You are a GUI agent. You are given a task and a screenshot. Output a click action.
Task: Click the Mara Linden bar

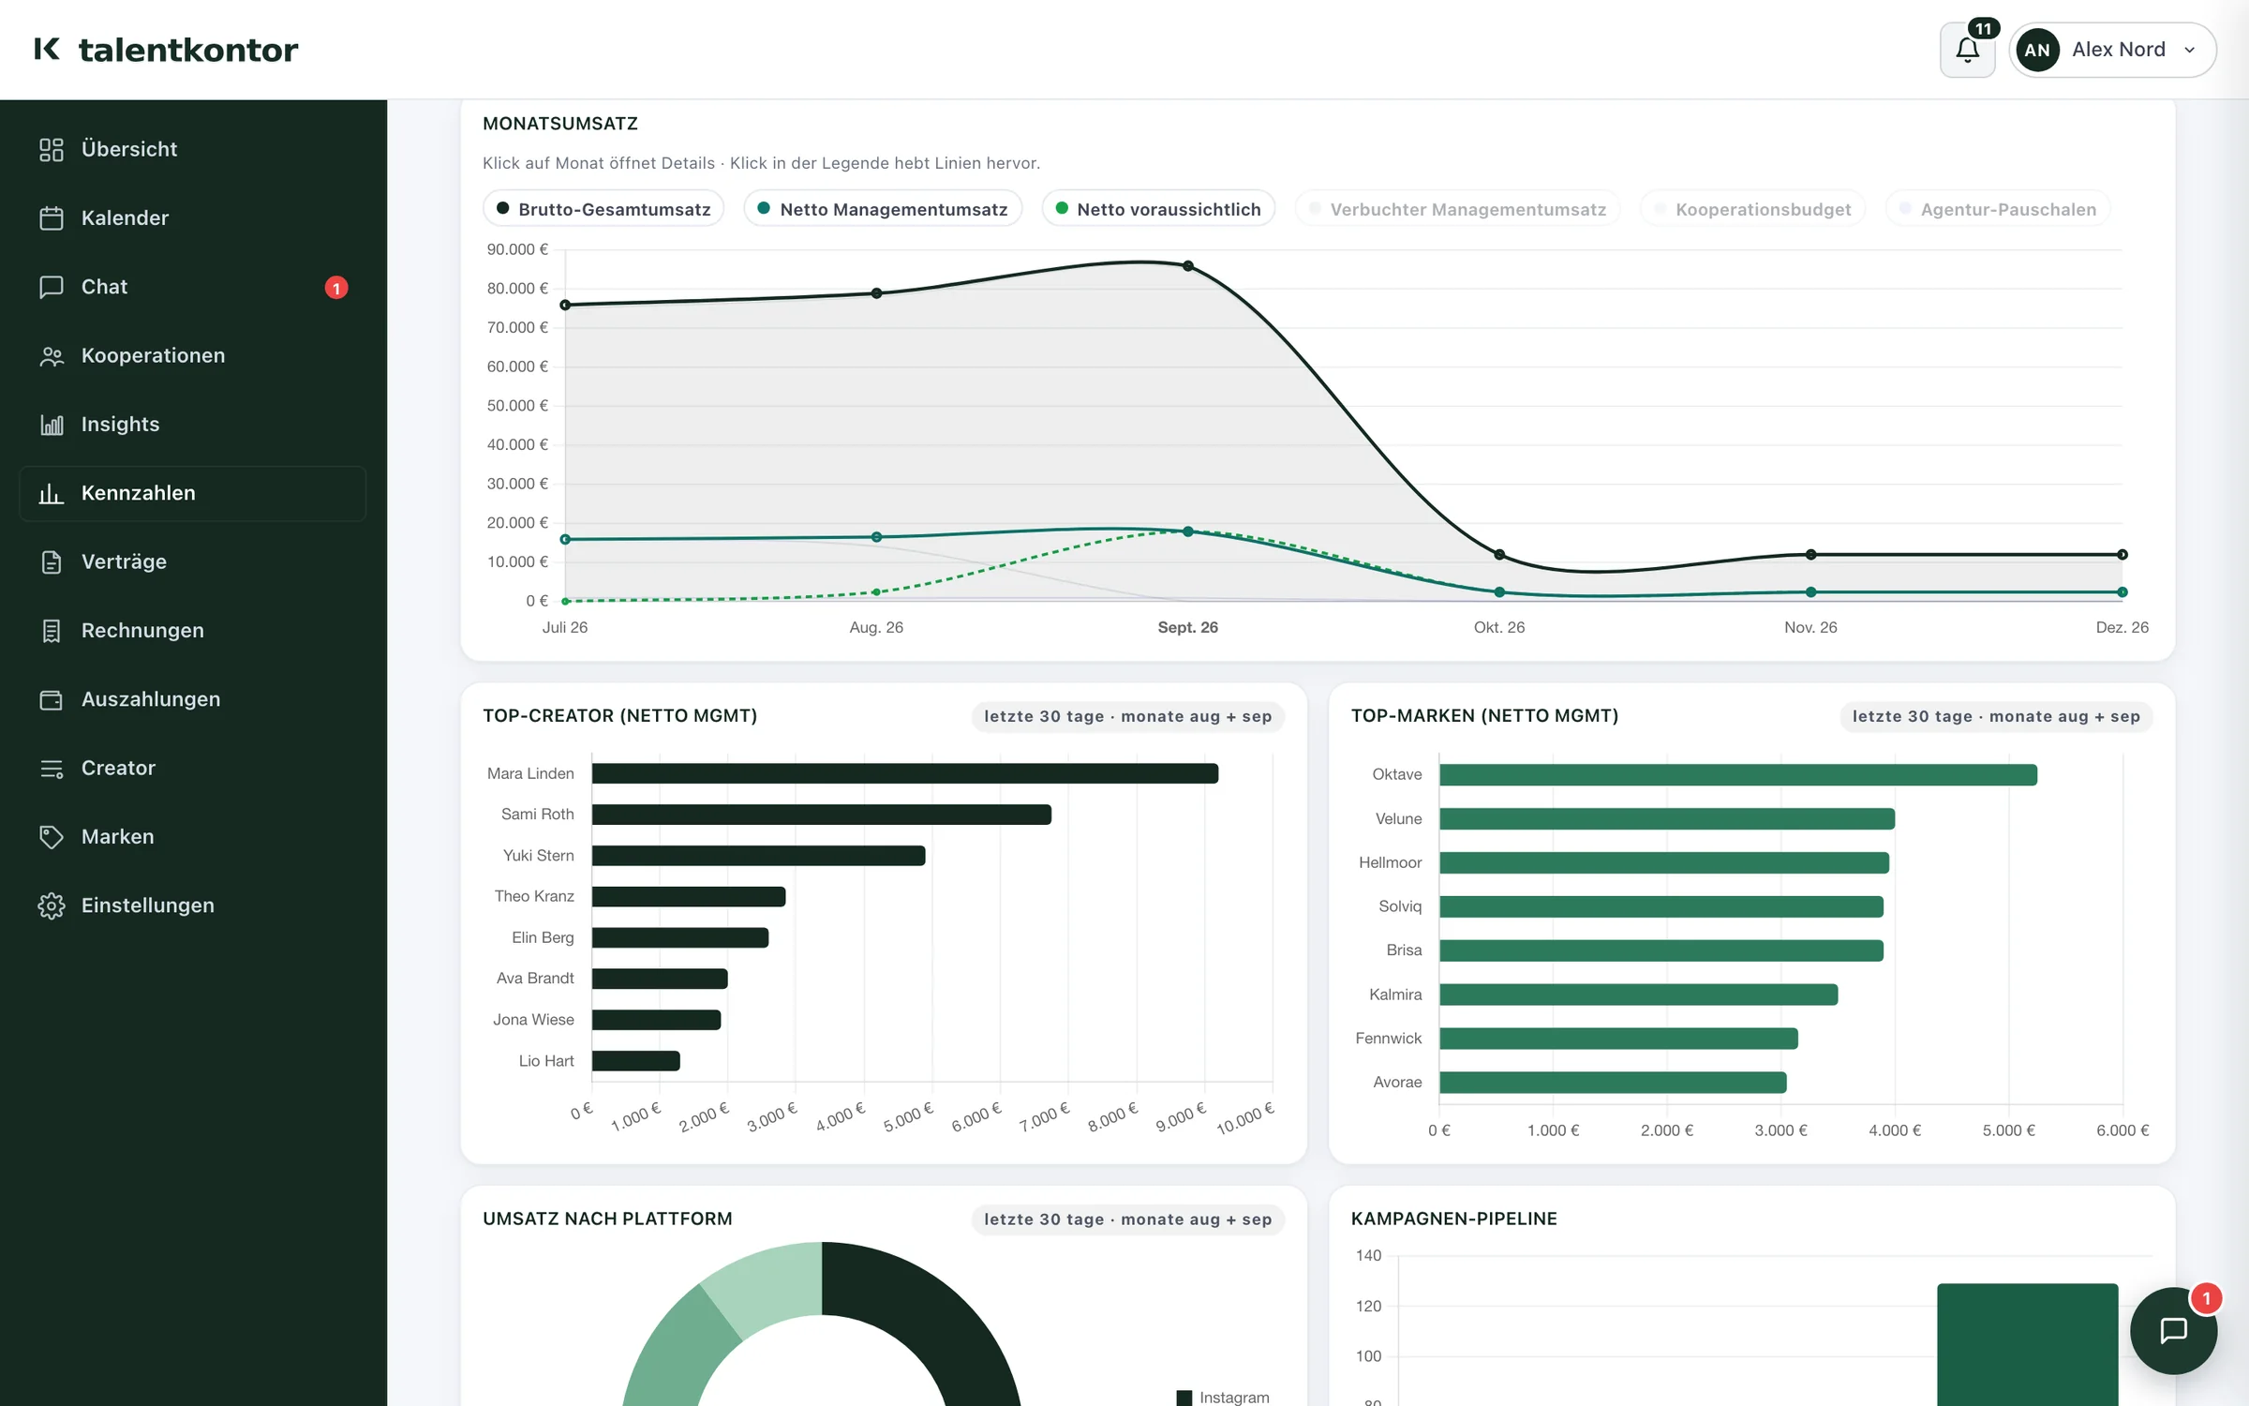coord(905,773)
